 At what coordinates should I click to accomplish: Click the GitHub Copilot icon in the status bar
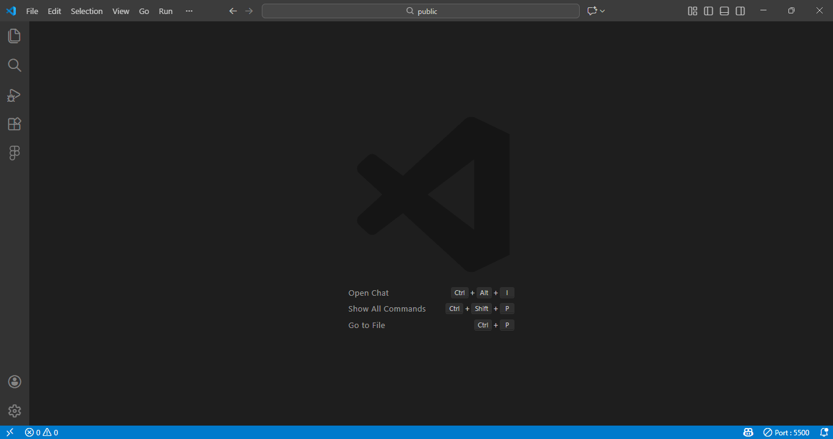(x=748, y=432)
